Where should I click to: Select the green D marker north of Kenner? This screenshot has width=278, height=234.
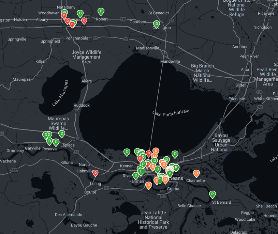[x=127, y=152]
